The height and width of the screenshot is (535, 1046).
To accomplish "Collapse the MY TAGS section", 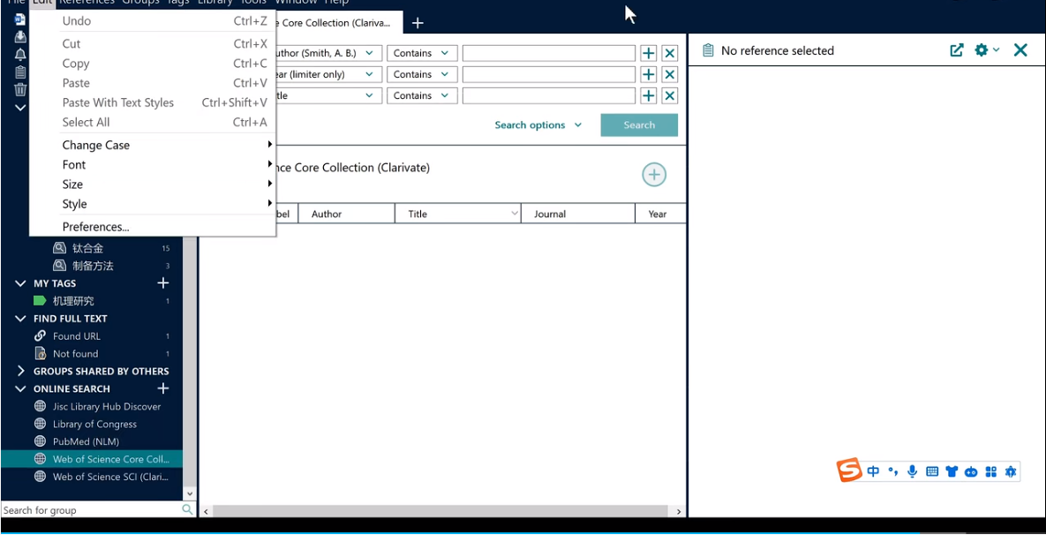I will click(x=20, y=283).
